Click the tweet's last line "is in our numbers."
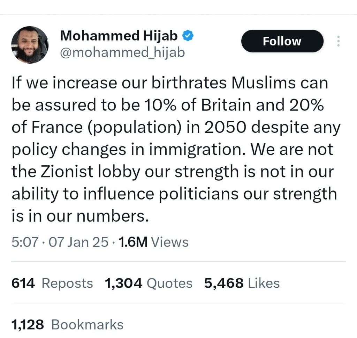 81,216
